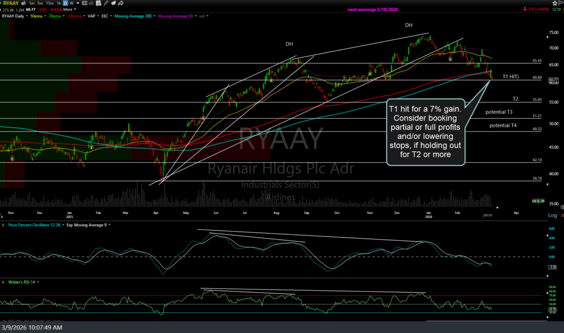Click the printer icon beside RYAAY symbol
Viewport: 564px width, 333px height.
point(23,3)
